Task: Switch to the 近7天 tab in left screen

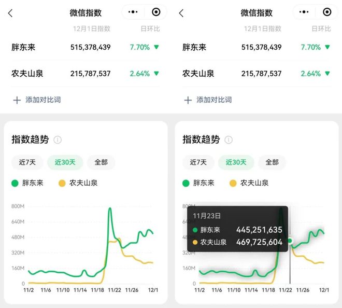Action: point(27,162)
